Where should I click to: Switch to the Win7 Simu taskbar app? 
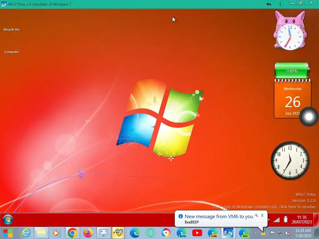tap(228, 233)
